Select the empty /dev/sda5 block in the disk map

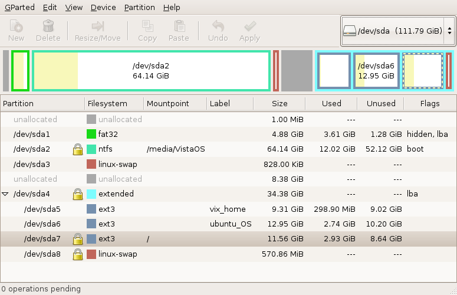pyautogui.click(x=334, y=71)
